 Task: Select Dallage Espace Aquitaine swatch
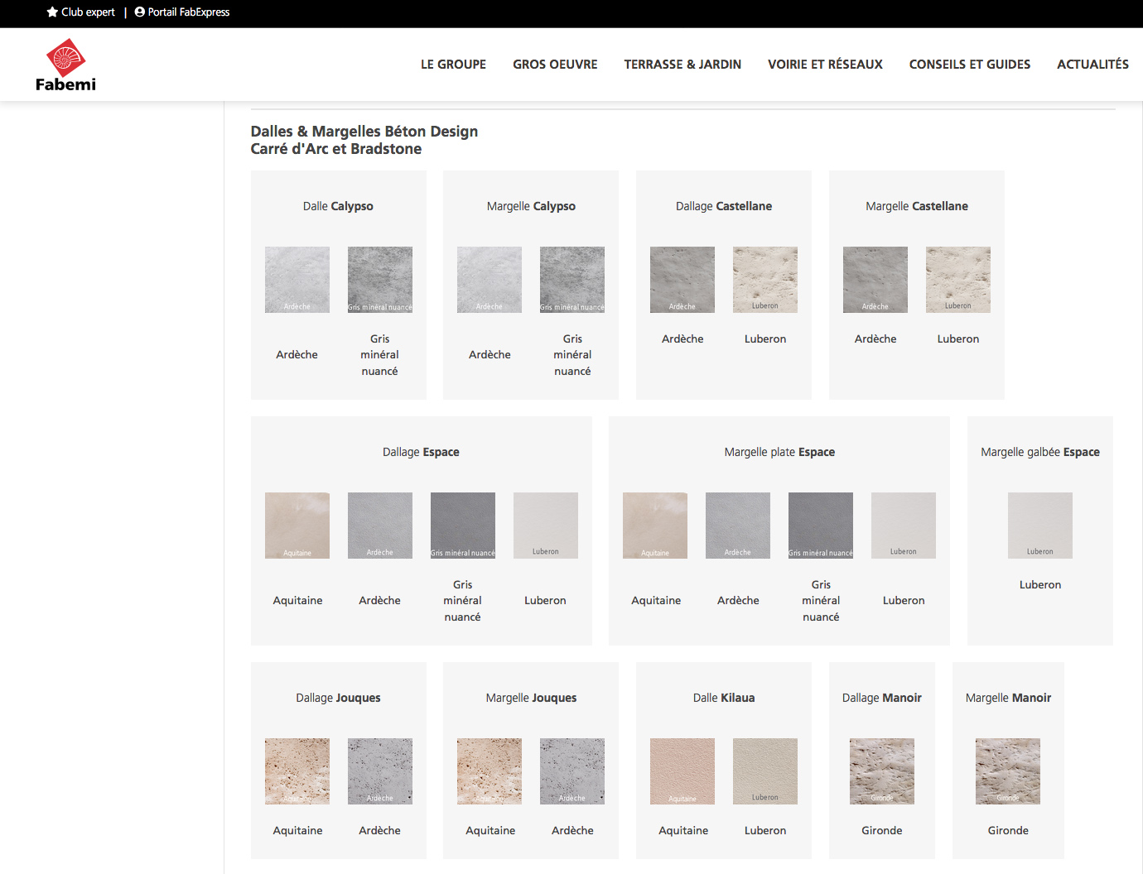pyautogui.click(x=297, y=526)
